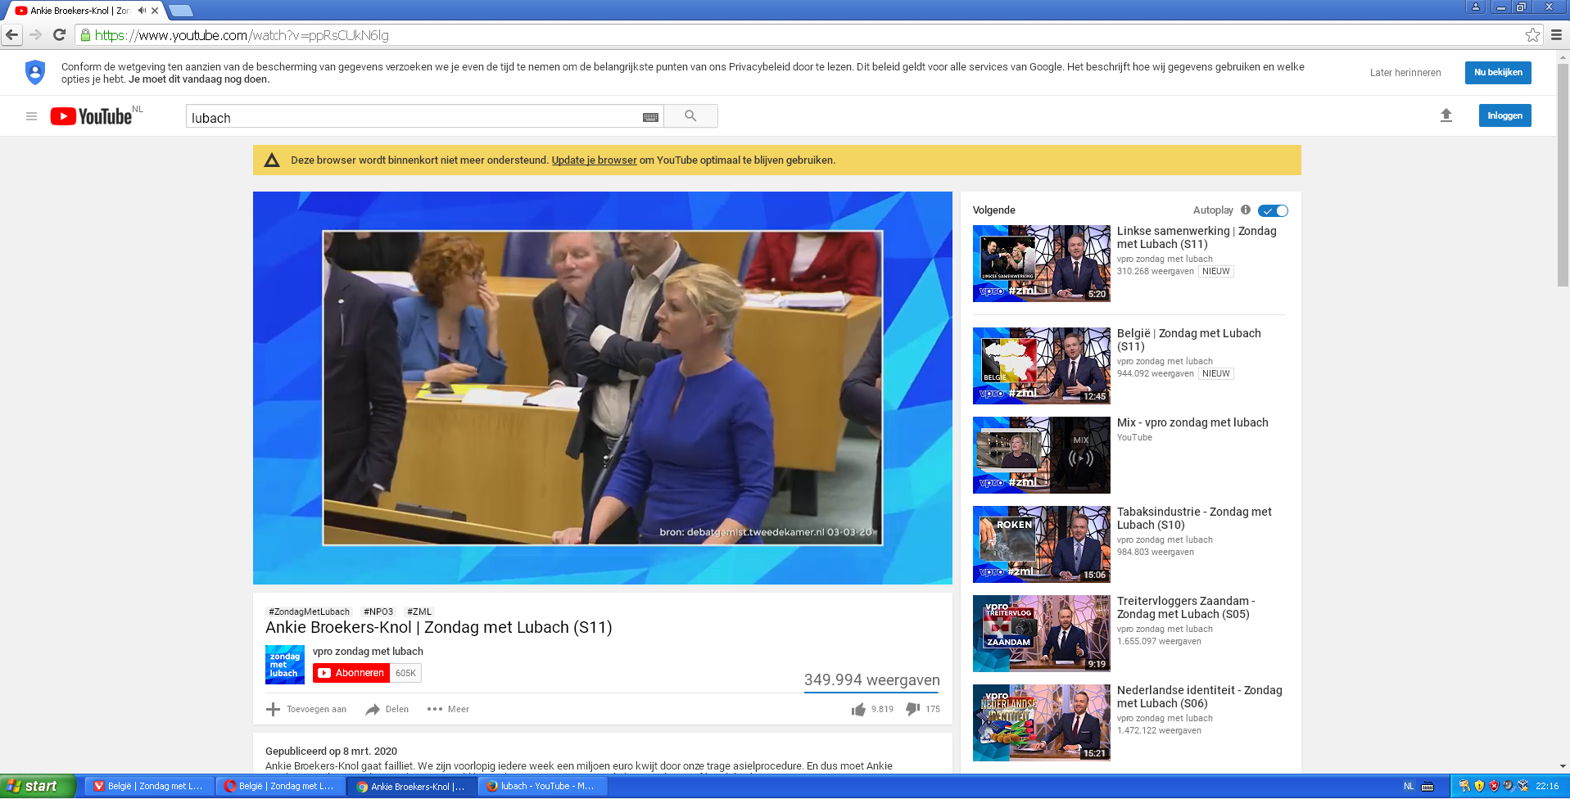Open the zondag met lubach channel avatar
Image resolution: width=1570 pixels, height=799 pixels.
coord(285,665)
